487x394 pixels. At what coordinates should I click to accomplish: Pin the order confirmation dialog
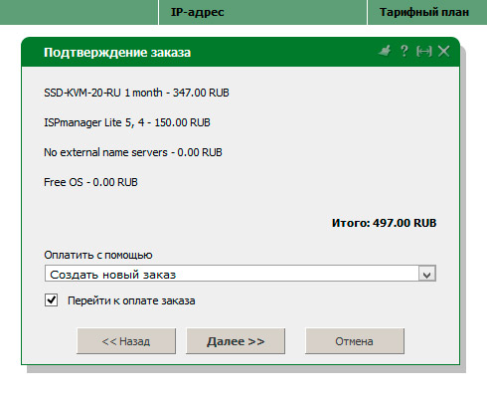coord(385,51)
